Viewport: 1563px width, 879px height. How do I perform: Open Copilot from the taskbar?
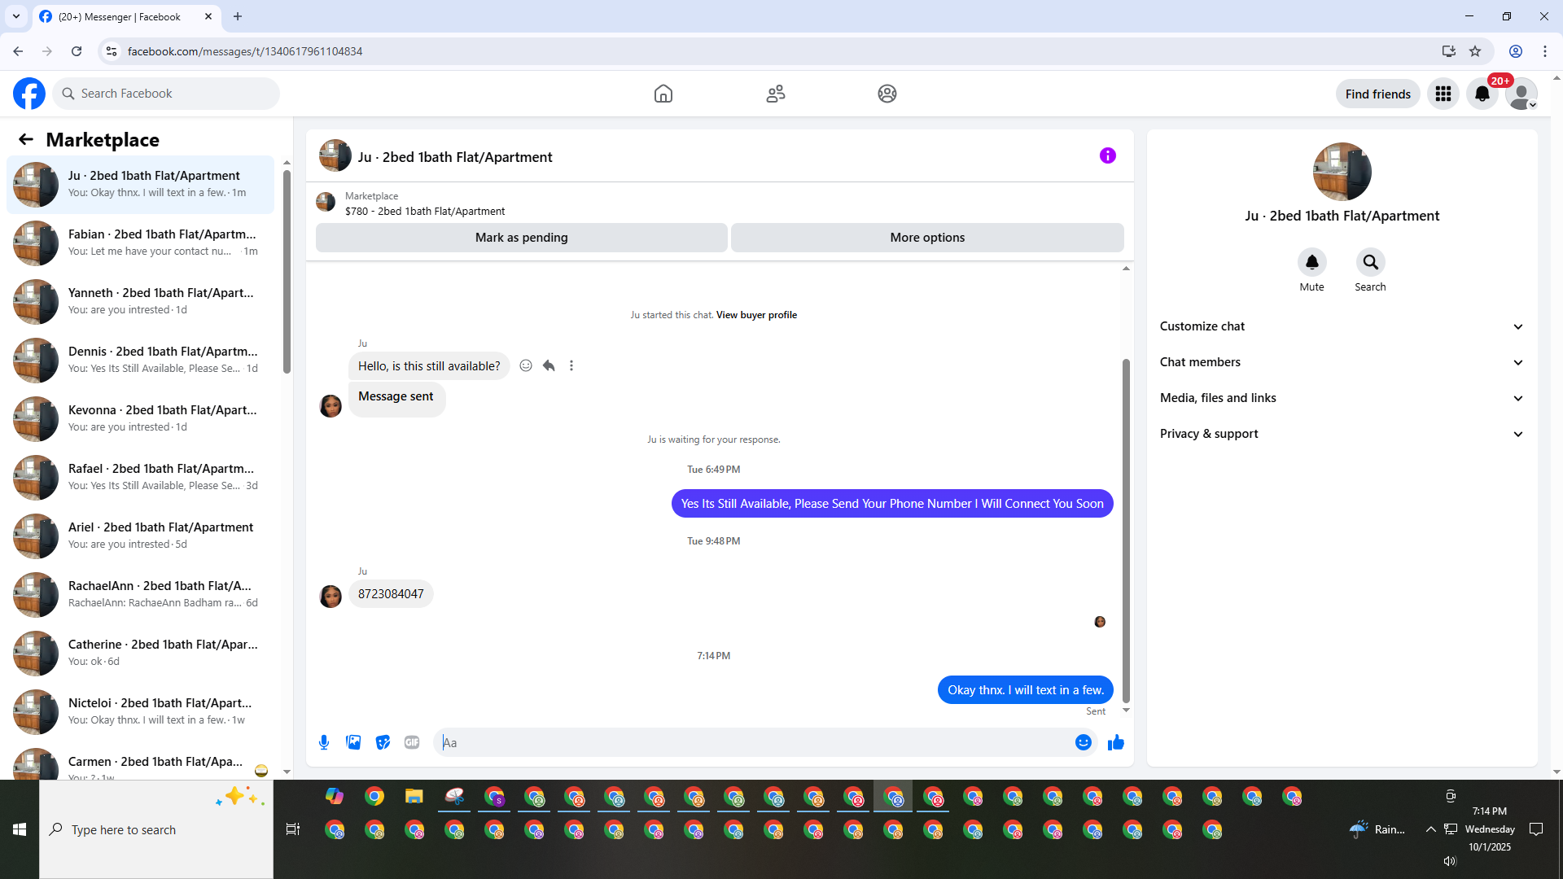[335, 797]
